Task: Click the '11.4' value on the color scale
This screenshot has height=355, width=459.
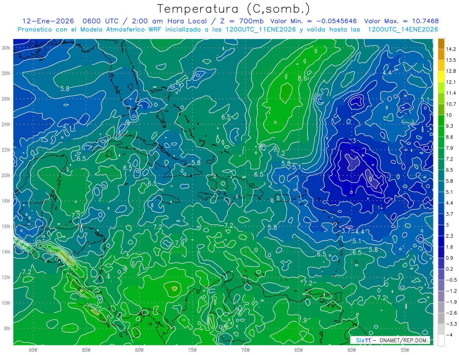Action: coord(451,93)
